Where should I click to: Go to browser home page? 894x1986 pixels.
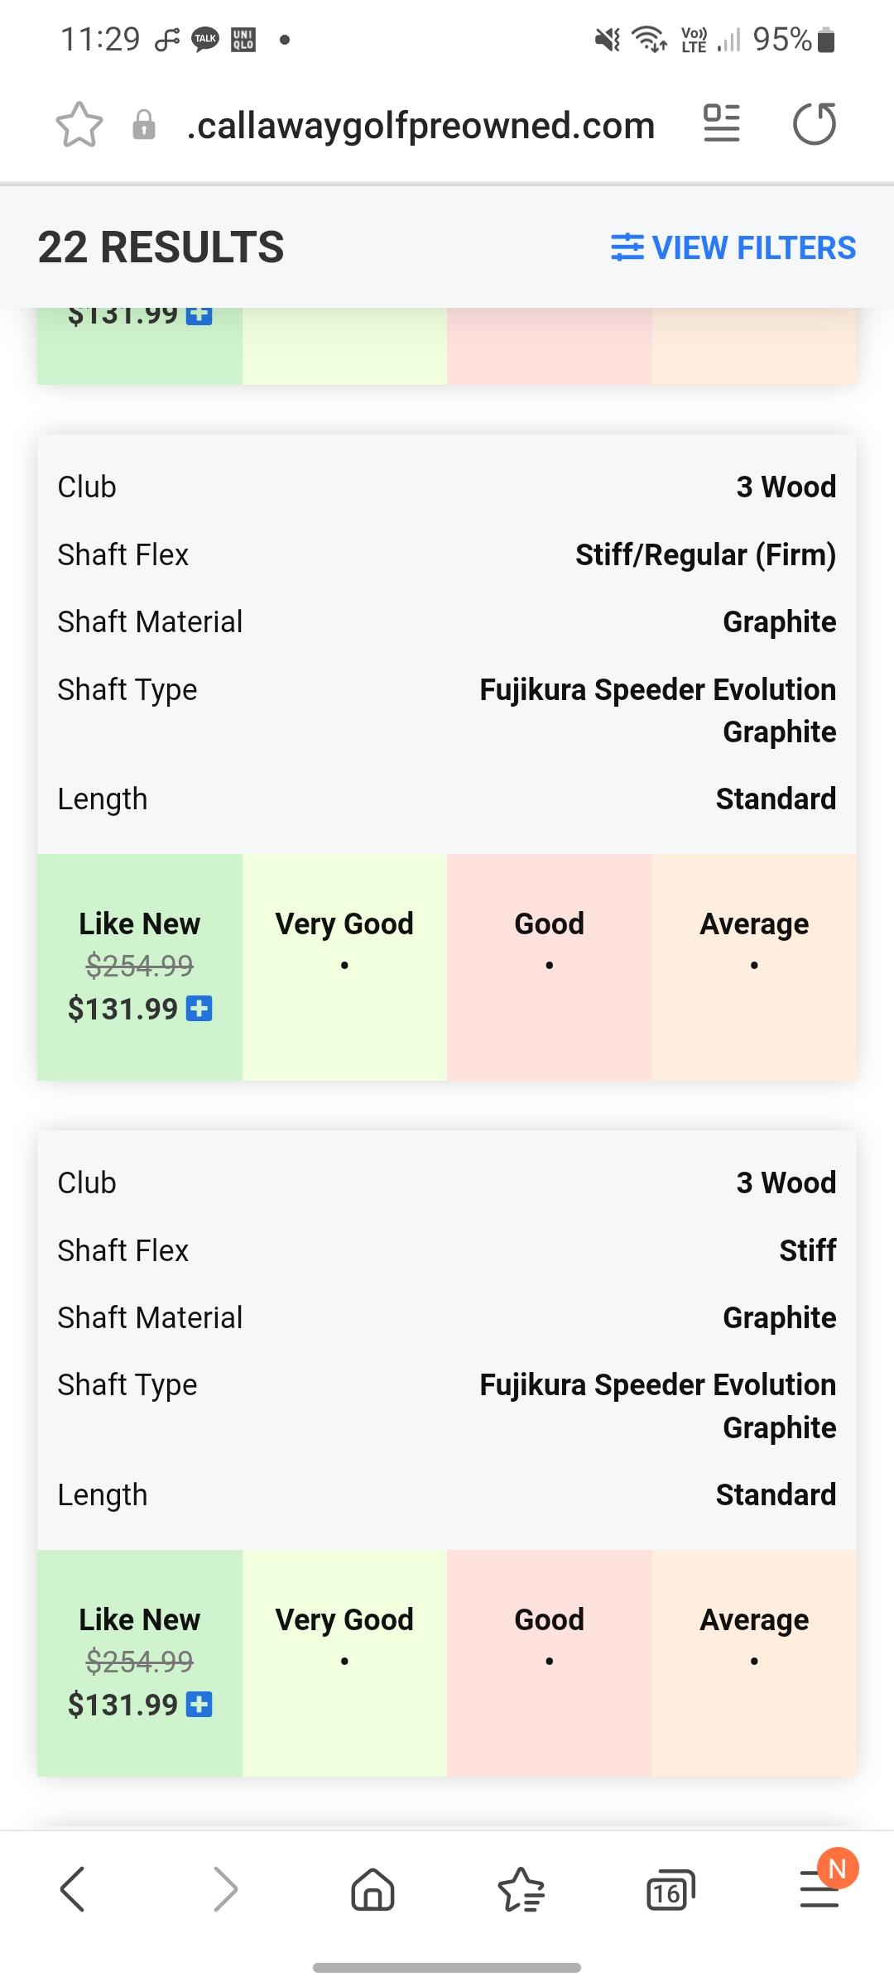point(372,1889)
